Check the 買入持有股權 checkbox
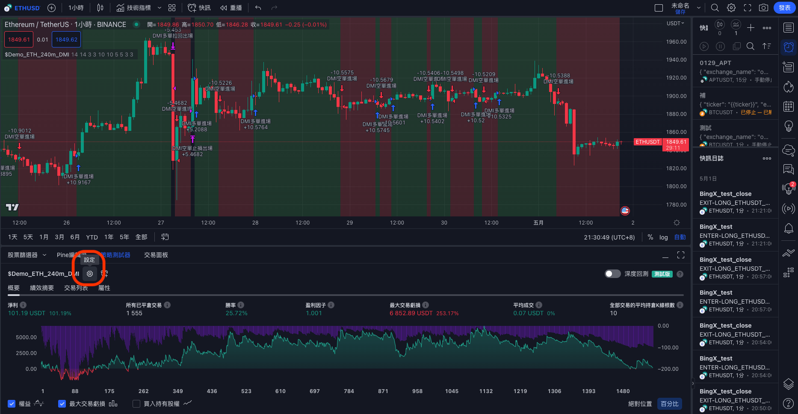 [x=136, y=404]
